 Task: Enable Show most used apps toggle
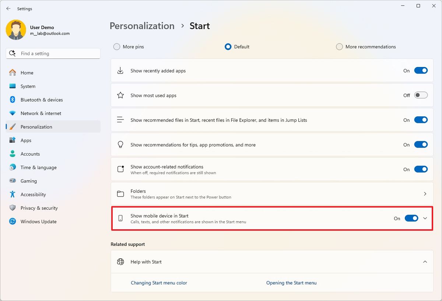click(421, 95)
